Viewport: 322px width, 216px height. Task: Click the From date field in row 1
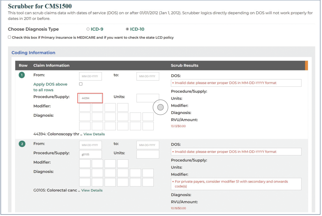click(x=90, y=76)
